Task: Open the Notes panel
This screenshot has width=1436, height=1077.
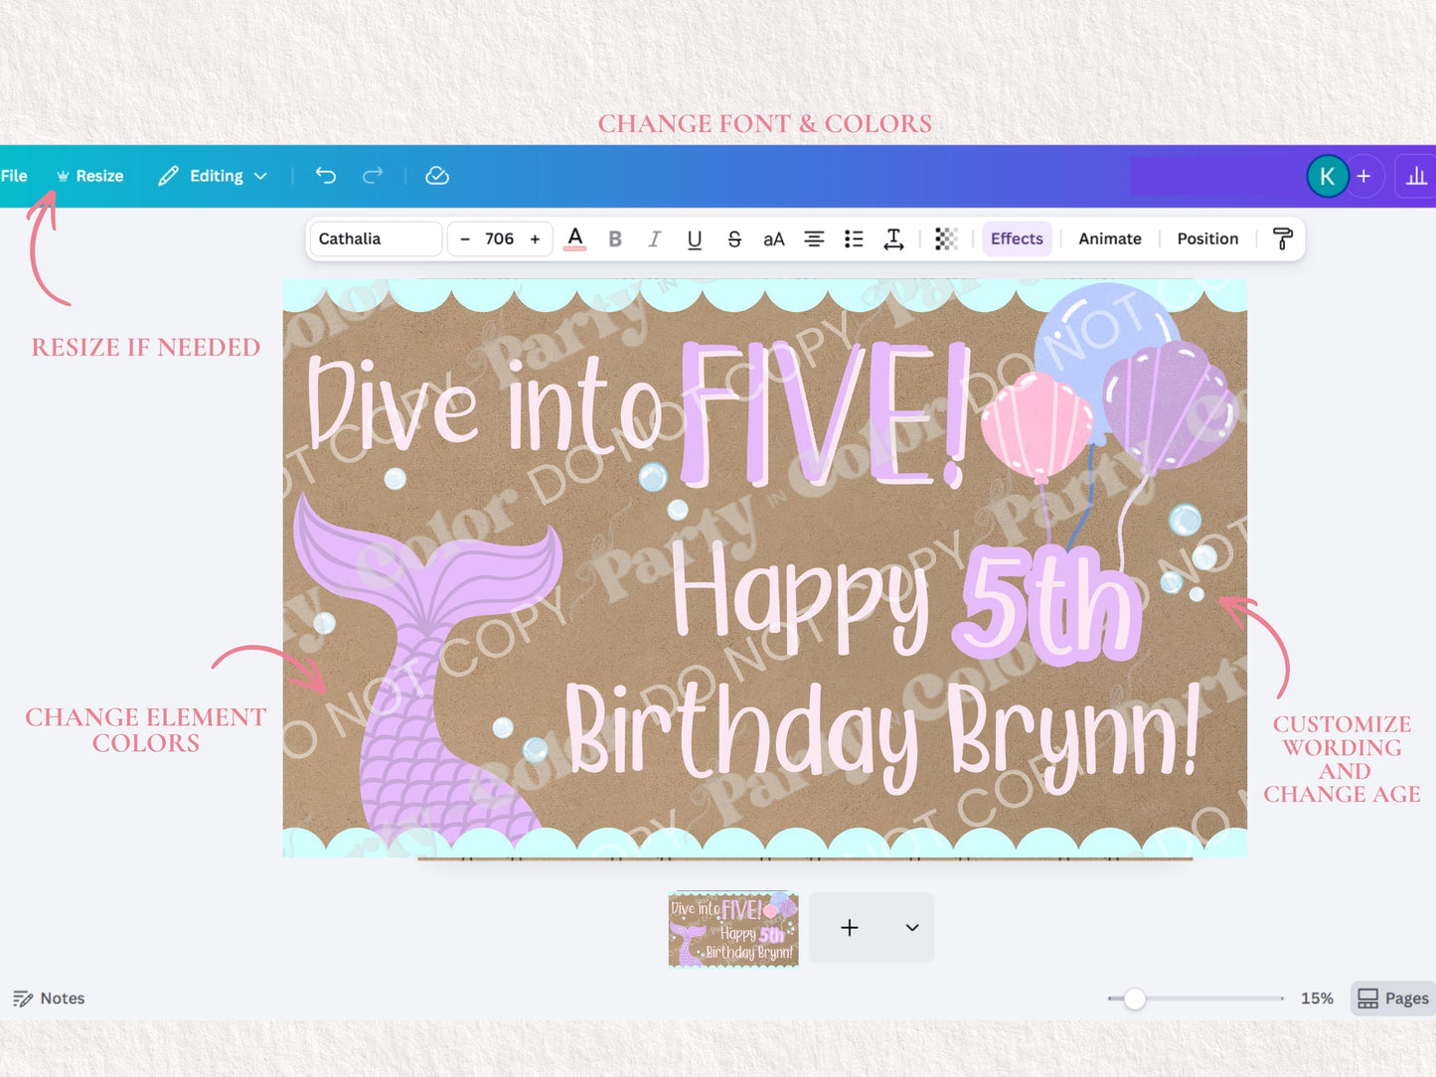Action: [49, 999]
